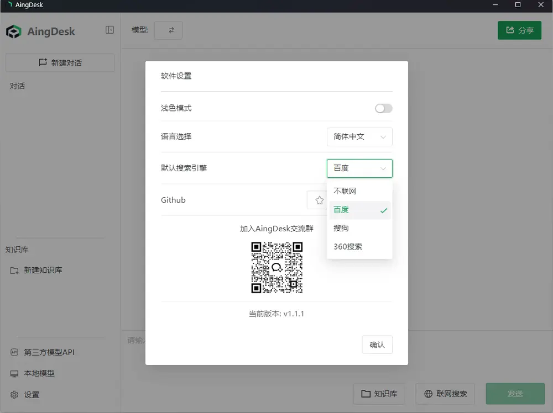Click the AingDesk logo icon
Image resolution: width=553 pixels, height=413 pixels.
pos(14,31)
